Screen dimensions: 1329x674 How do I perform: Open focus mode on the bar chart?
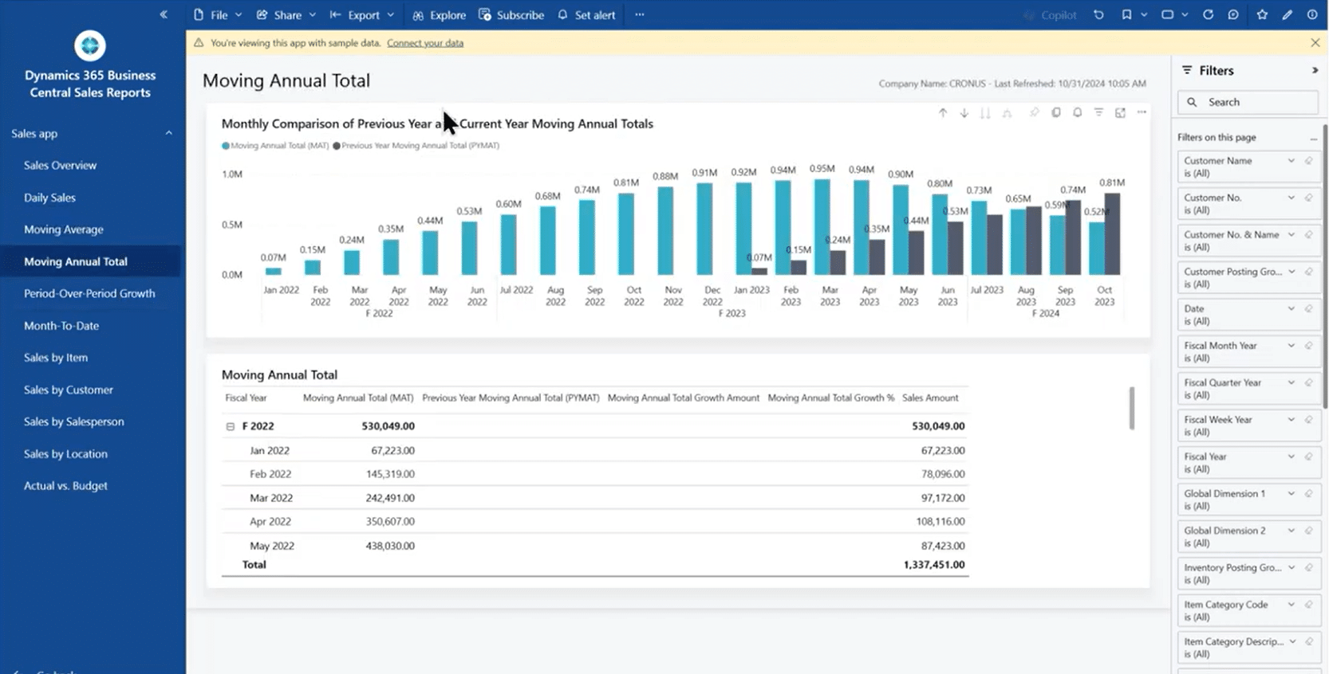coord(1120,113)
